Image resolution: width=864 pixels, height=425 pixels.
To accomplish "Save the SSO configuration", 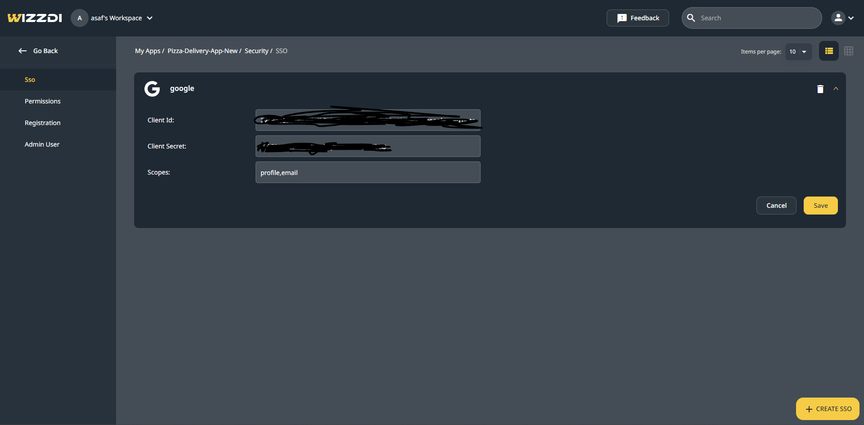I will tap(820, 206).
